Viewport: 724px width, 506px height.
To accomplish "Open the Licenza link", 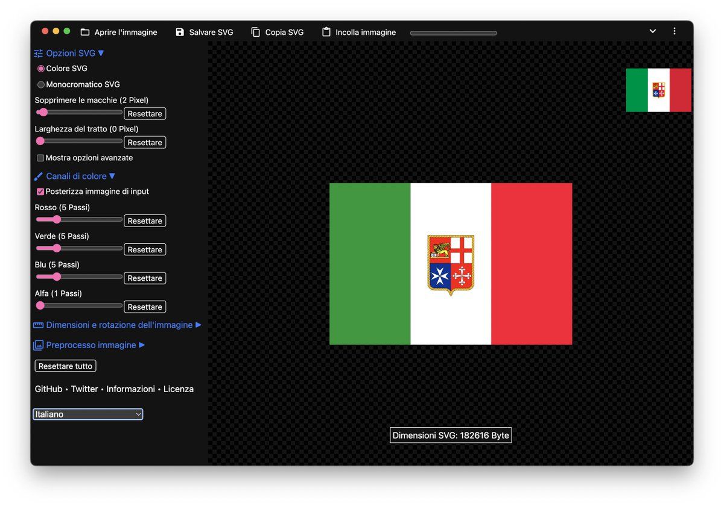I will [179, 389].
